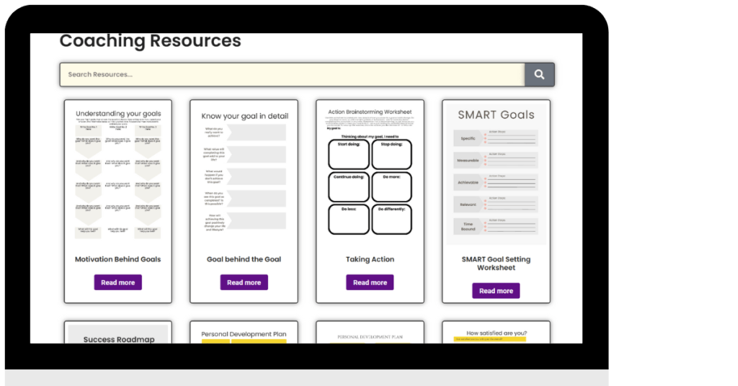This screenshot has width=738, height=386.
Task: Select the Motivation Behind Goals title
Action: (118, 259)
